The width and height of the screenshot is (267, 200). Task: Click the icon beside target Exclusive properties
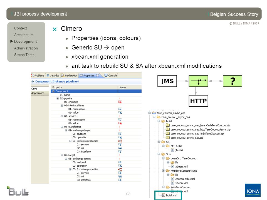[x=120, y=169]
